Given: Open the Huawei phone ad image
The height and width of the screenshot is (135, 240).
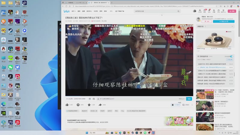Looking at the screenshot, I should coord(215,40).
